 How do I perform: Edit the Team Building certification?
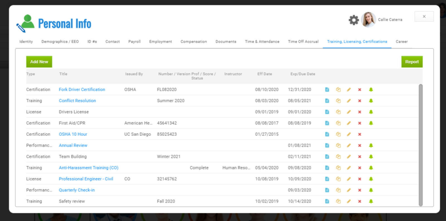click(349, 156)
